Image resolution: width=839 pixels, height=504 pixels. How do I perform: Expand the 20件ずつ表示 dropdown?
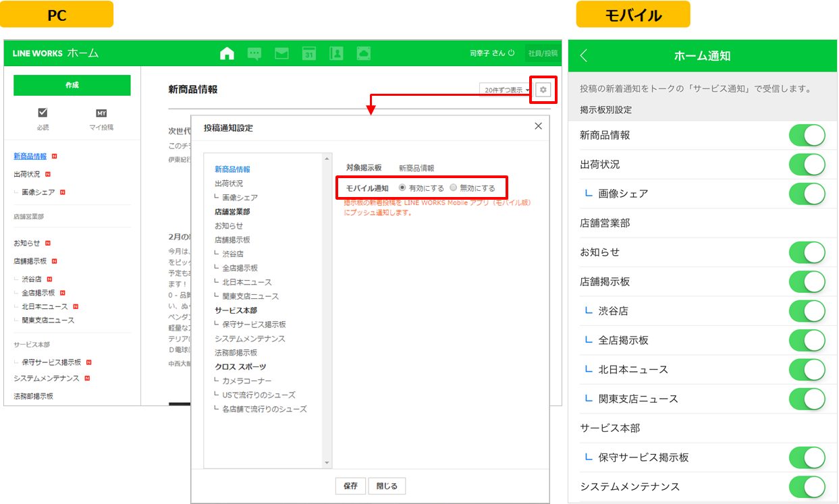point(507,90)
